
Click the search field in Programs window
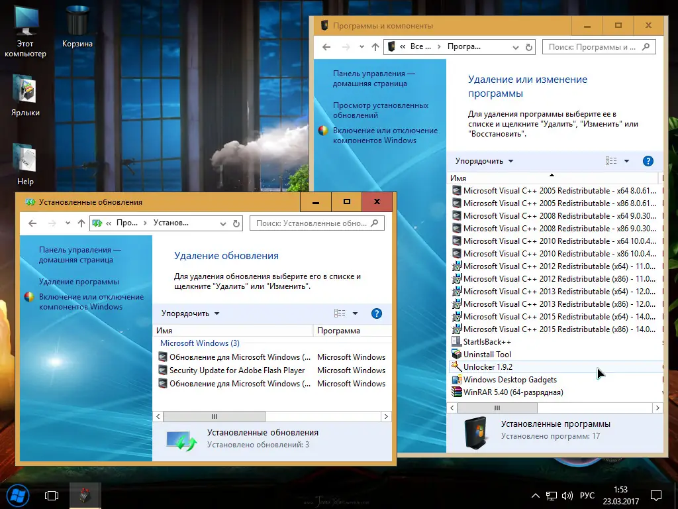pos(599,47)
